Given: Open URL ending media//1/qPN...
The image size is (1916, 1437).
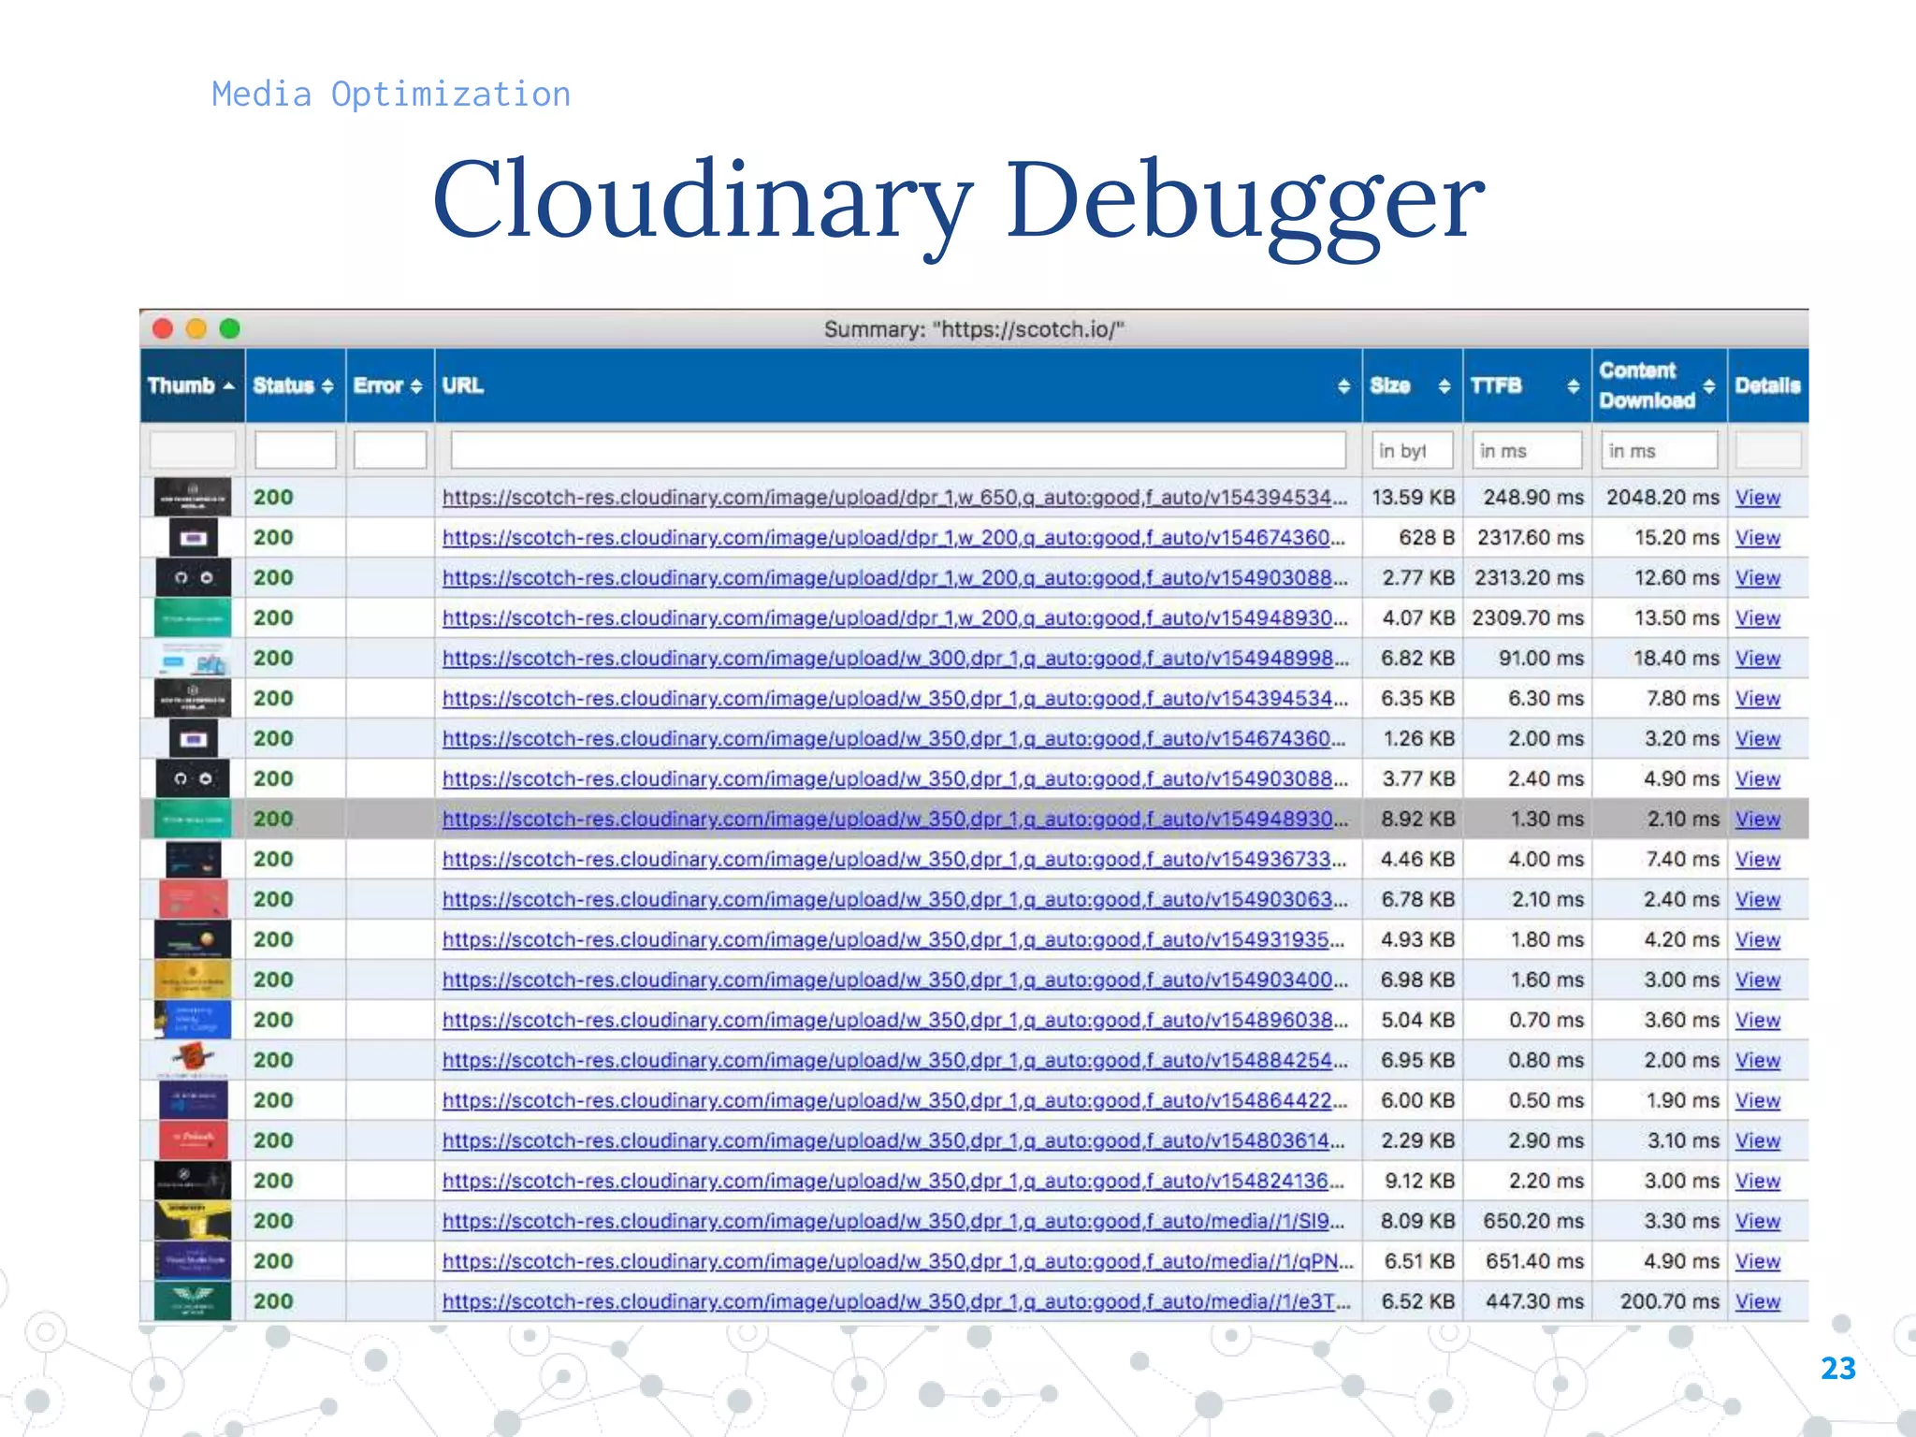Looking at the screenshot, I should tap(897, 1262).
